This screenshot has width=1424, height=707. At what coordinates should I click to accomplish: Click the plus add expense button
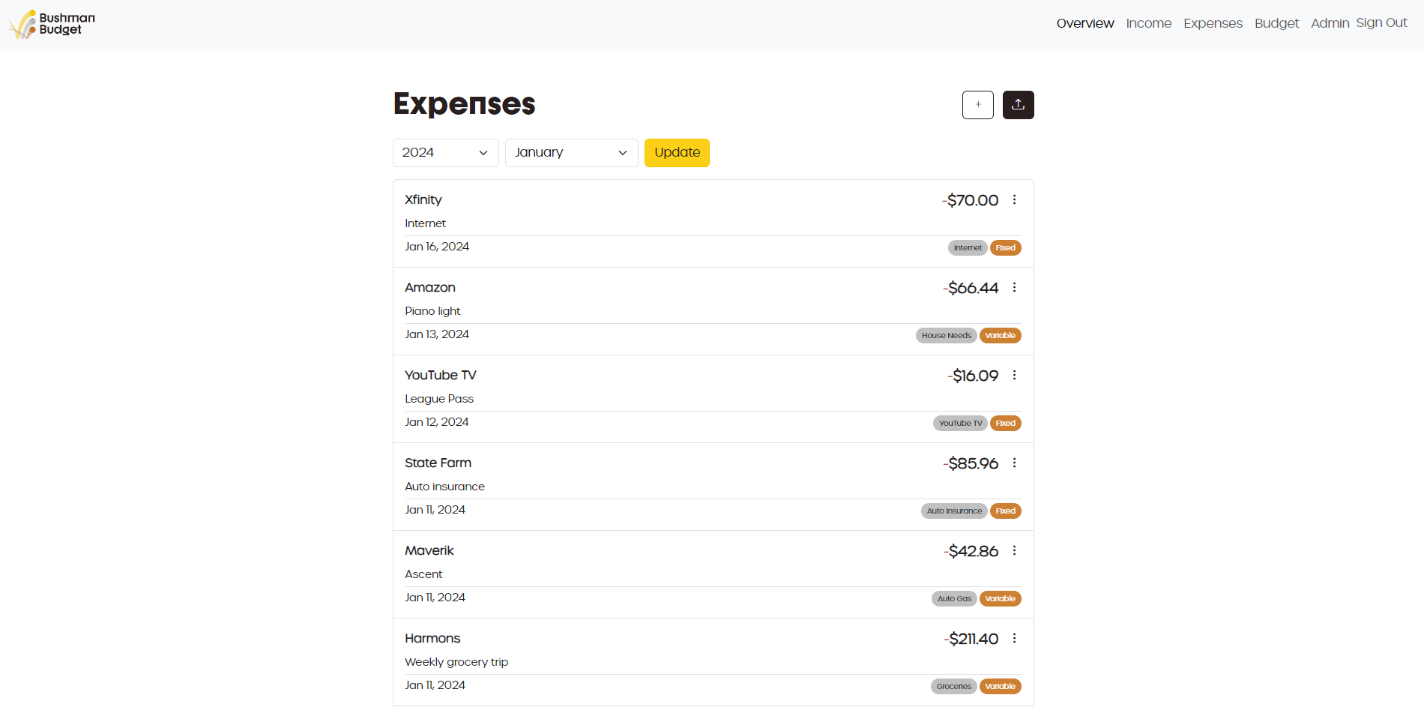tap(978, 105)
